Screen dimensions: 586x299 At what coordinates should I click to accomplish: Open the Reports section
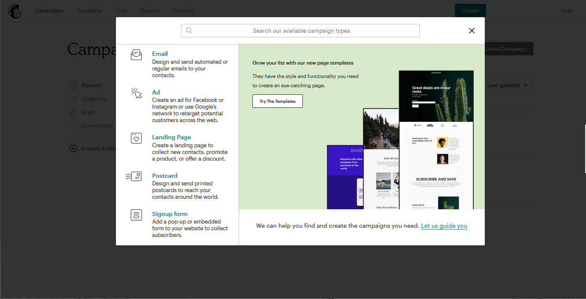(150, 10)
